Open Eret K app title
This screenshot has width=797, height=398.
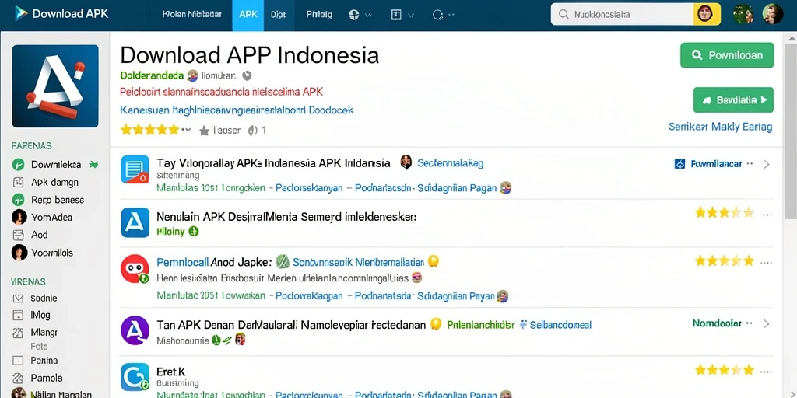pos(171,372)
